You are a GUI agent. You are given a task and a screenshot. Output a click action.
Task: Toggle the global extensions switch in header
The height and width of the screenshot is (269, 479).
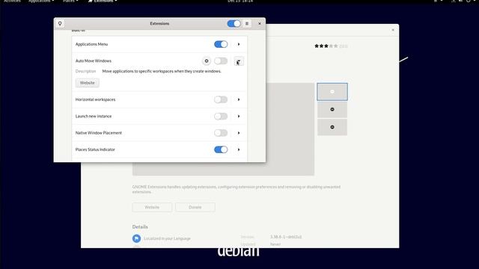pos(234,23)
